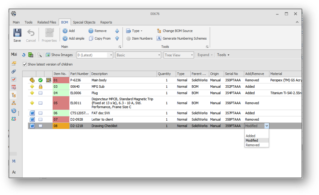Switch to the Tools ribbon tab

coord(29,22)
